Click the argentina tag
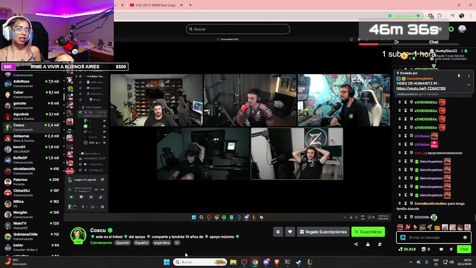This screenshot has width=476, height=268. pos(161,243)
